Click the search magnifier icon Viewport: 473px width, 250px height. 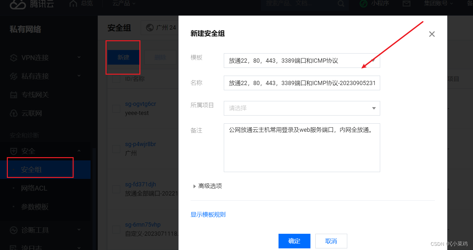pyautogui.click(x=340, y=4)
